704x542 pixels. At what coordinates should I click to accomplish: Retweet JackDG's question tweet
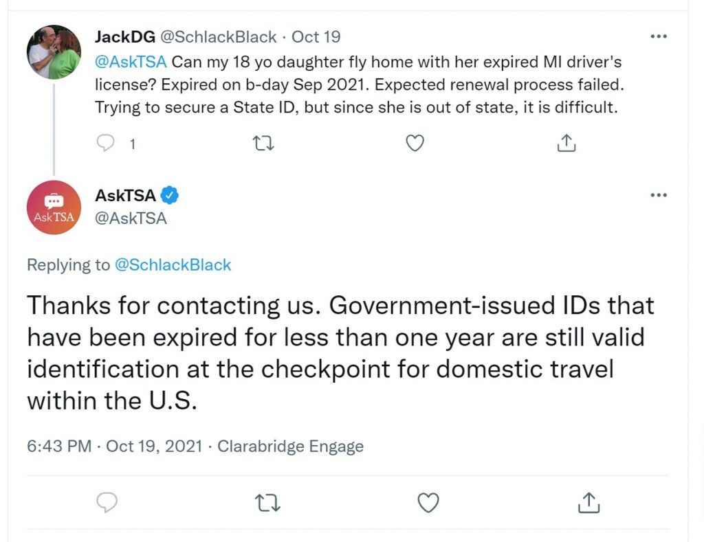pos(263,144)
